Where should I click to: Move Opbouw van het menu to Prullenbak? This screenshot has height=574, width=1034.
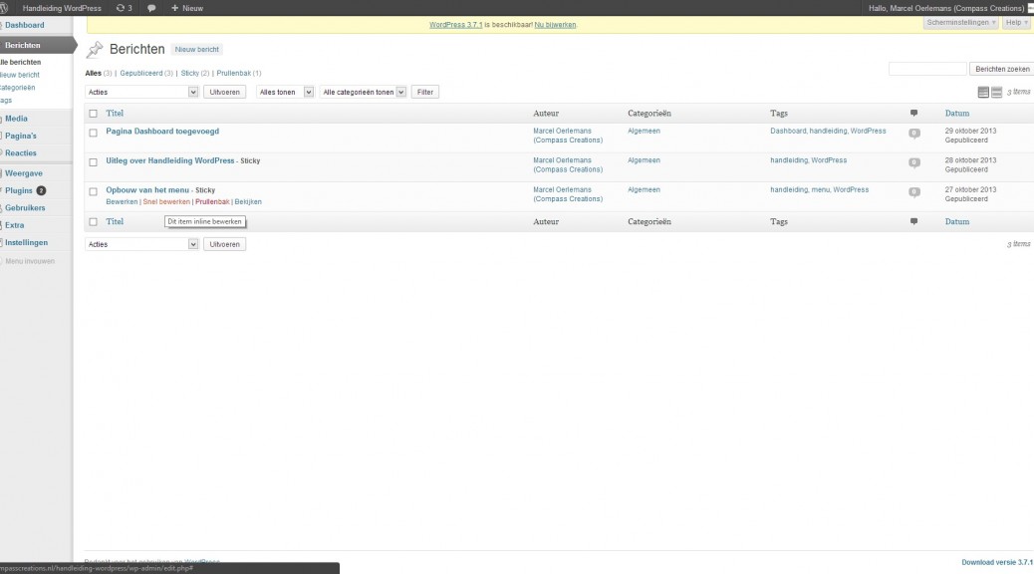point(212,202)
